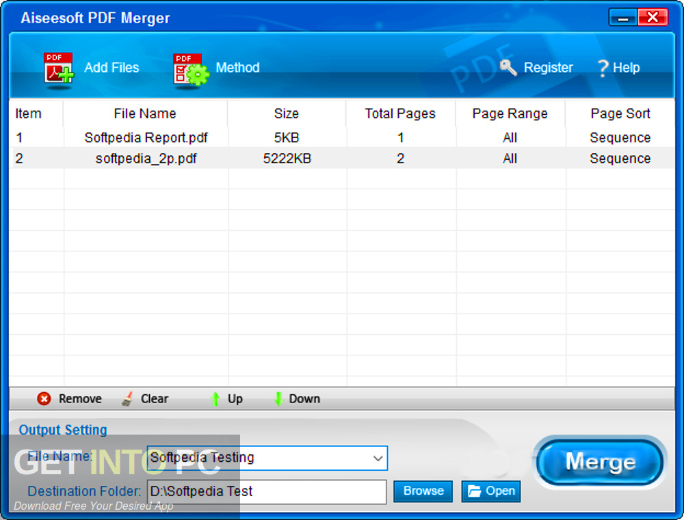Image resolution: width=684 pixels, height=520 pixels.
Task: Click the Clear brush icon
Action: tap(127, 398)
